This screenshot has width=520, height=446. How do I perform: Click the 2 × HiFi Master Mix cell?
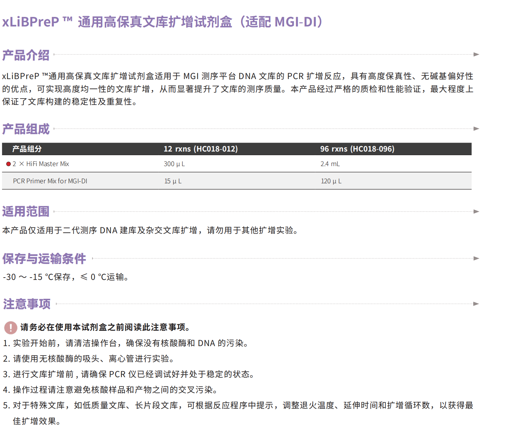[41, 164]
